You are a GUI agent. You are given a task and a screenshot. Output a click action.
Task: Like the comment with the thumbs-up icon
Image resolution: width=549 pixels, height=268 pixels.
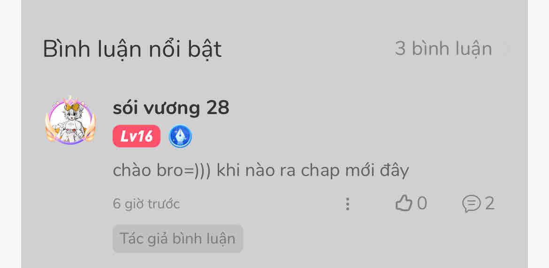404,204
